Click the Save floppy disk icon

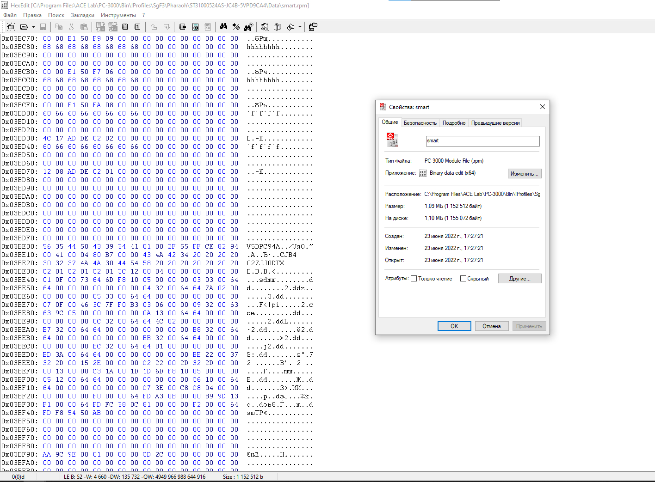pos(43,27)
